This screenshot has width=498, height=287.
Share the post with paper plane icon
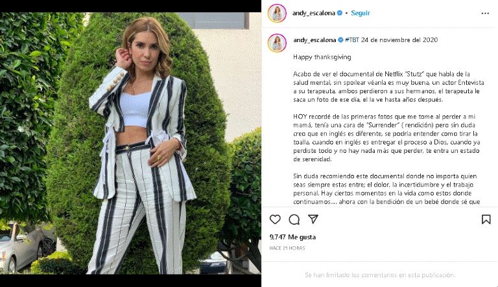pos(313,219)
